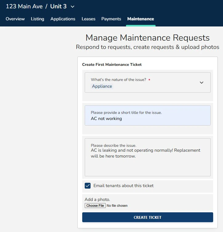The height and width of the screenshot is (232, 223).
Task: Expand the nature of the issue dropdown arrow
Action: pos(201,82)
